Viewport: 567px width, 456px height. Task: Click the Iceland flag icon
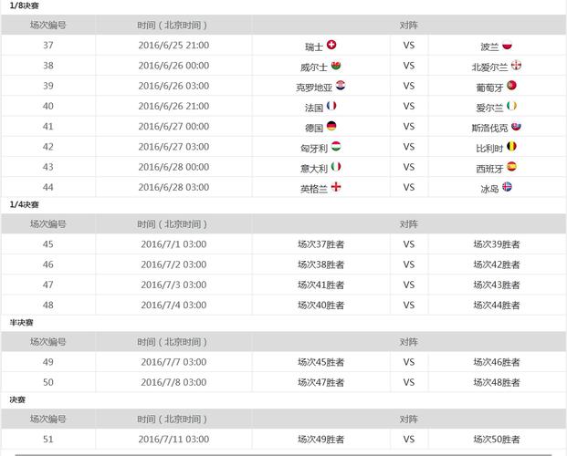[x=508, y=188]
